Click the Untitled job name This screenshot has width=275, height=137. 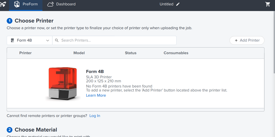(166, 4)
